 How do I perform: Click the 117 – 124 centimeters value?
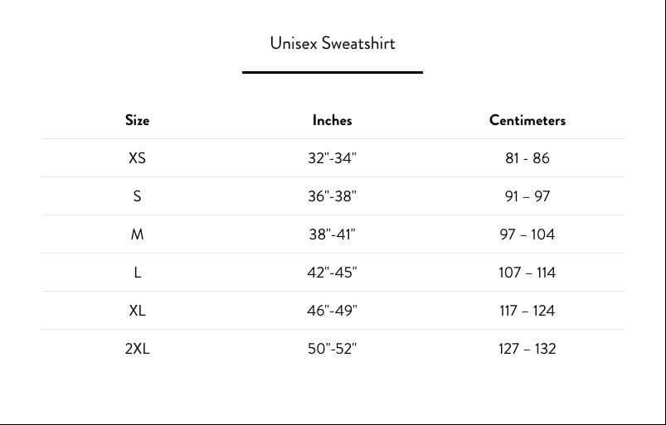pos(527,311)
